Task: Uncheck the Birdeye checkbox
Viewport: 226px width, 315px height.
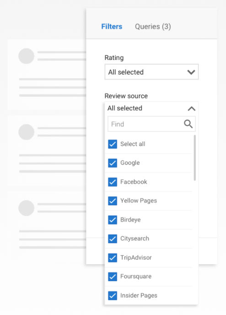Action: pyautogui.click(x=113, y=220)
